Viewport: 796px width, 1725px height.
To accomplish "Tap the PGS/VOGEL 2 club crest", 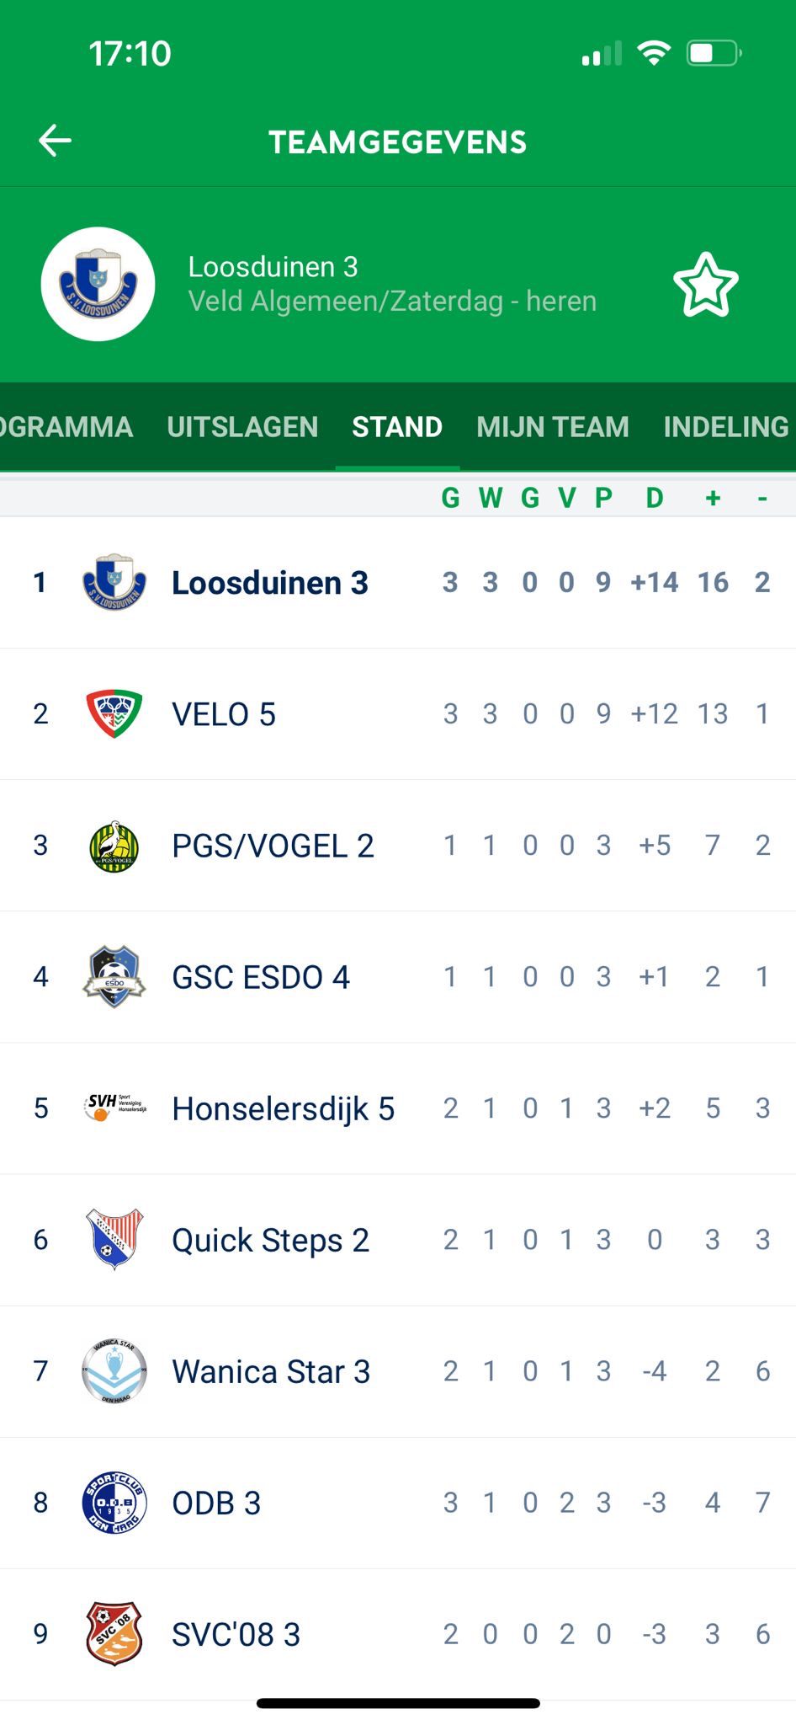I will (114, 846).
